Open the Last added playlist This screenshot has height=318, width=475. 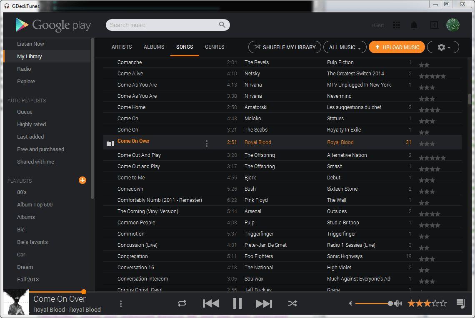[x=30, y=137]
